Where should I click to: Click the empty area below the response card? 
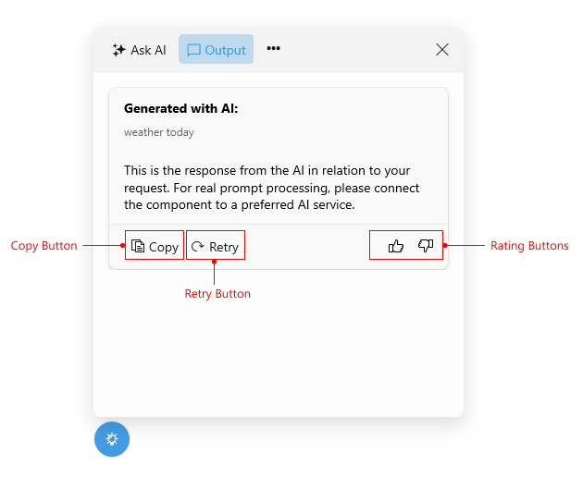278,342
